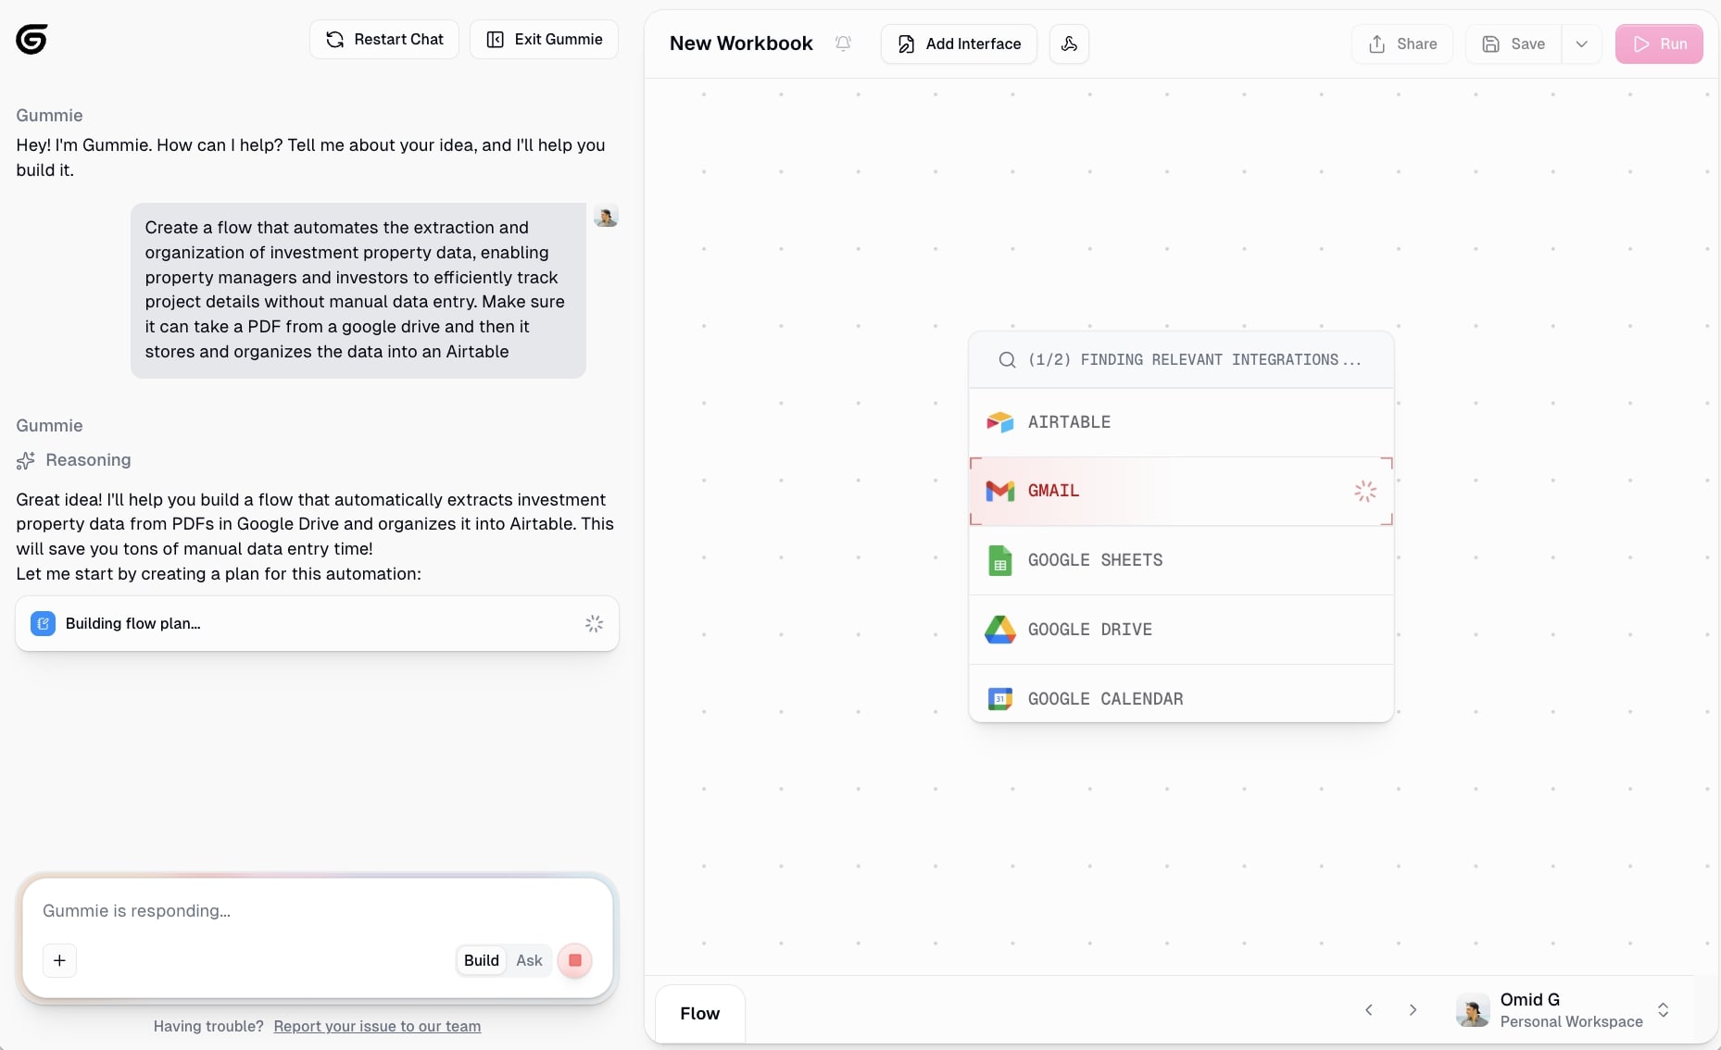This screenshot has width=1721, height=1050.
Task: Click the spinner in Building flow plan card
Action: (594, 623)
